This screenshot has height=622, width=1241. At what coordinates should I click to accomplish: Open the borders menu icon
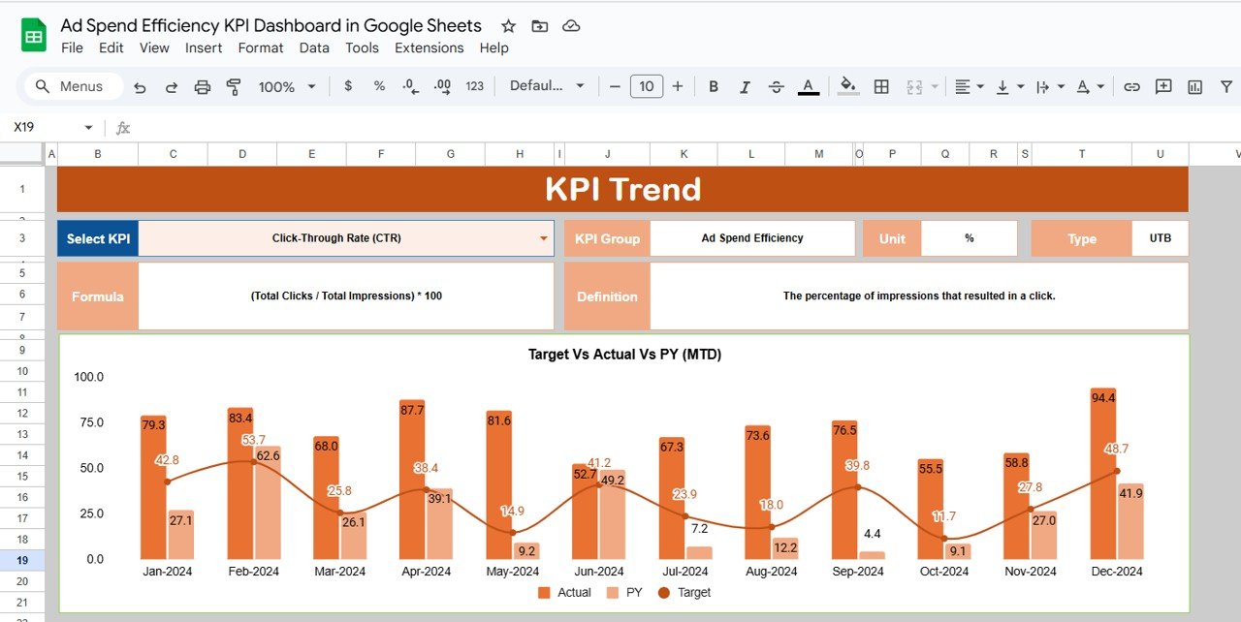[880, 86]
